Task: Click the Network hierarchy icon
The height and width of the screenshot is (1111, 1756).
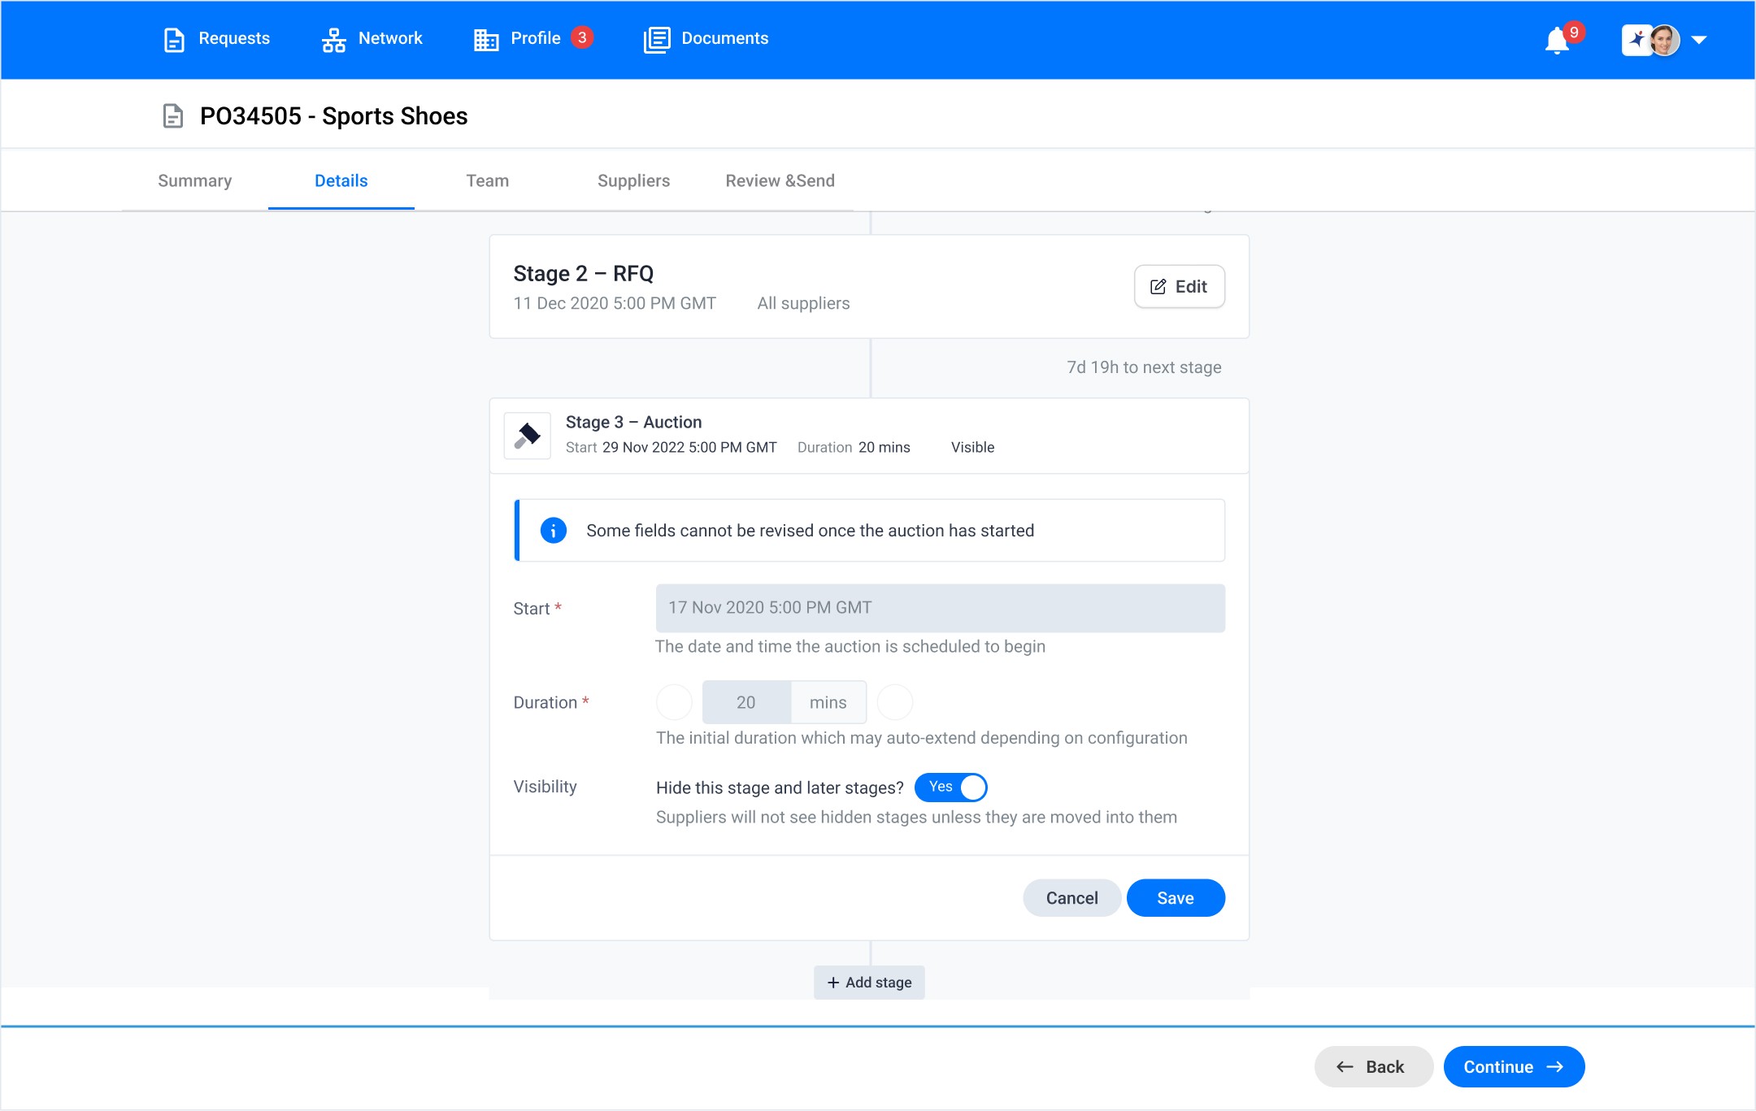Action: (333, 39)
